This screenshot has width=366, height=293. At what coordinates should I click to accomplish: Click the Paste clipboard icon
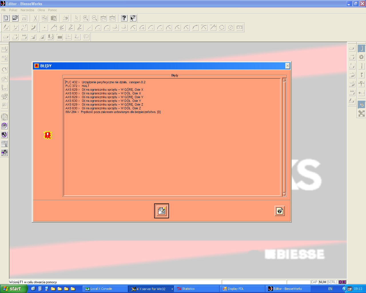tap(53, 18)
